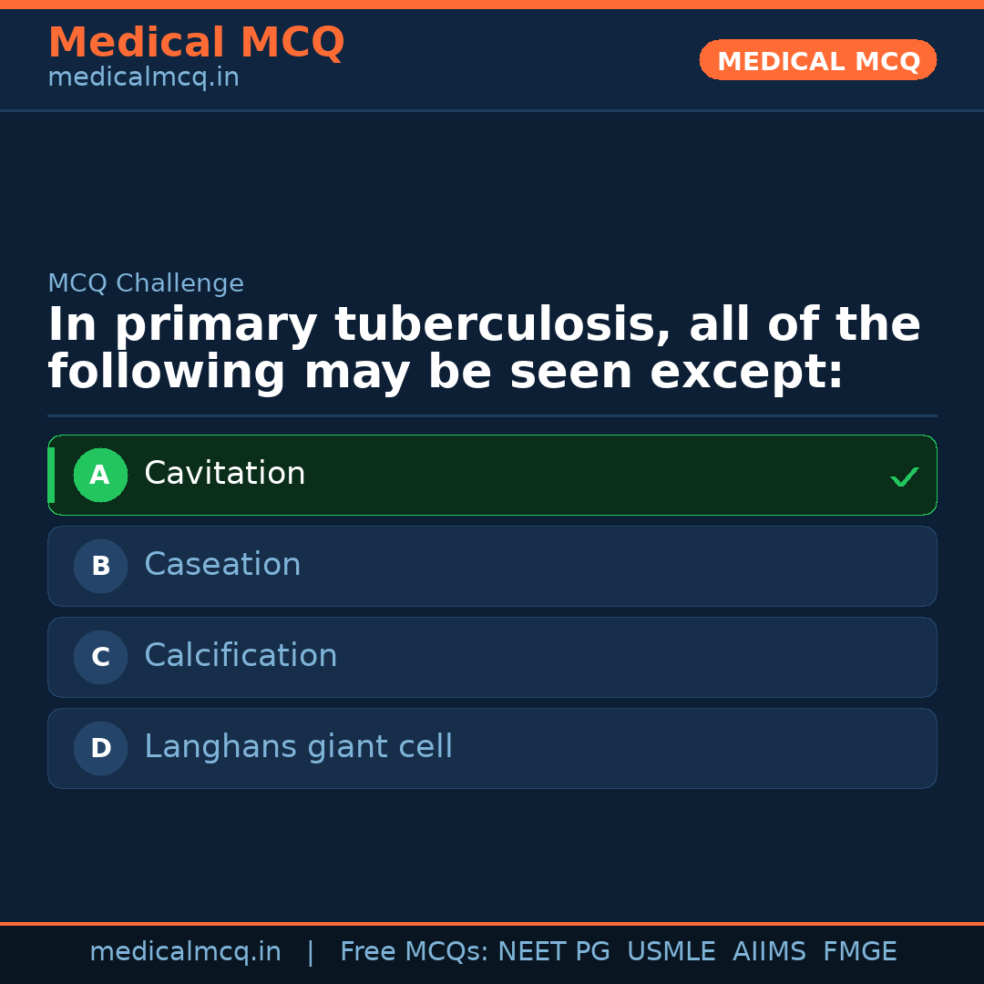984x984 pixels.
Task: Click the orange MEDICAL MCQ badge
Action: (817, 60)
